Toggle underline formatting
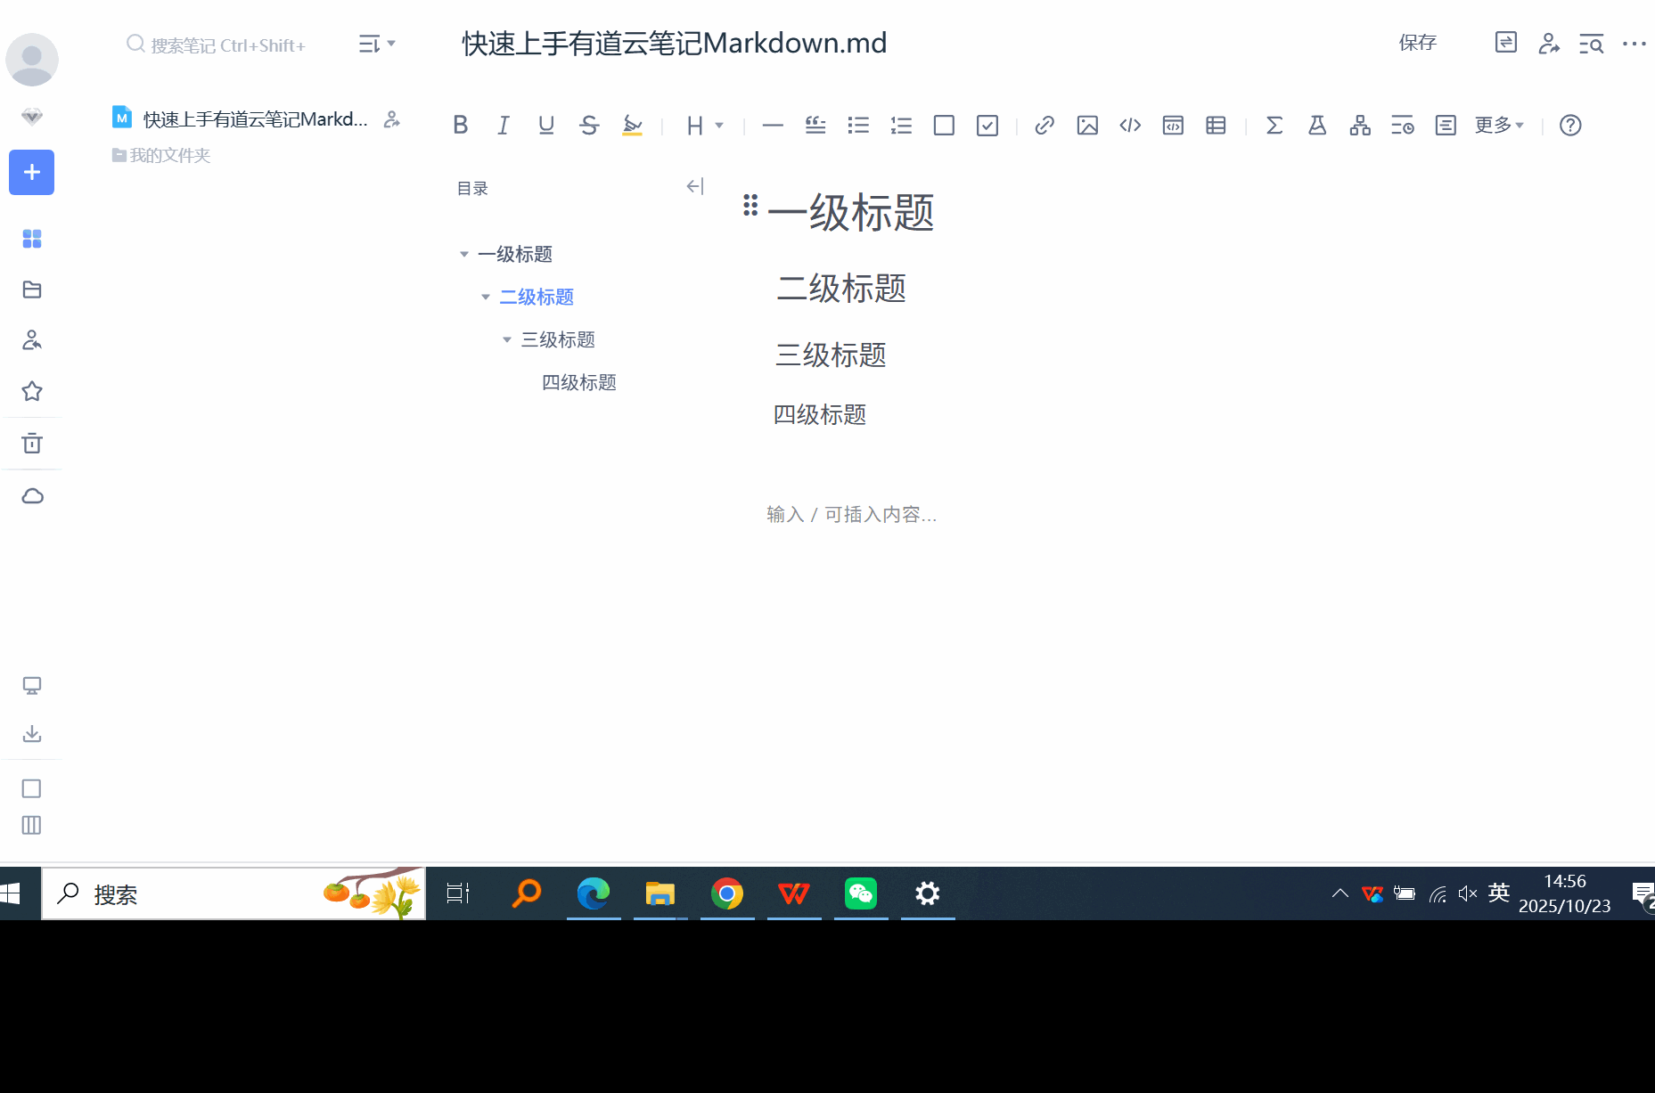 [x=546, y=126]
